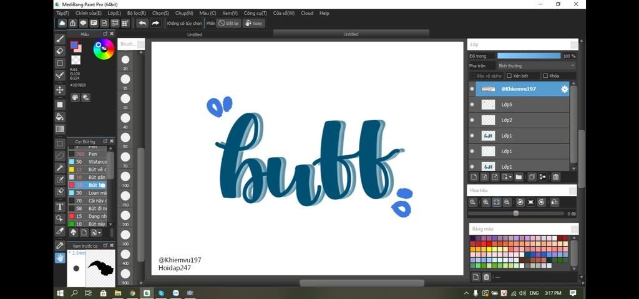The image size is (639, 299).
Task: Click the brush preview thumbnail
Action: [100, 268]
